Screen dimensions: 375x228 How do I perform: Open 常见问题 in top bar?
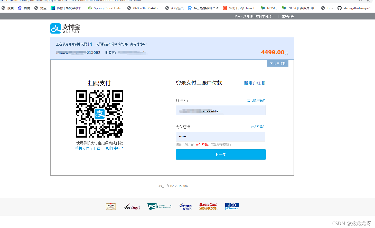click(x=288, y=16)
